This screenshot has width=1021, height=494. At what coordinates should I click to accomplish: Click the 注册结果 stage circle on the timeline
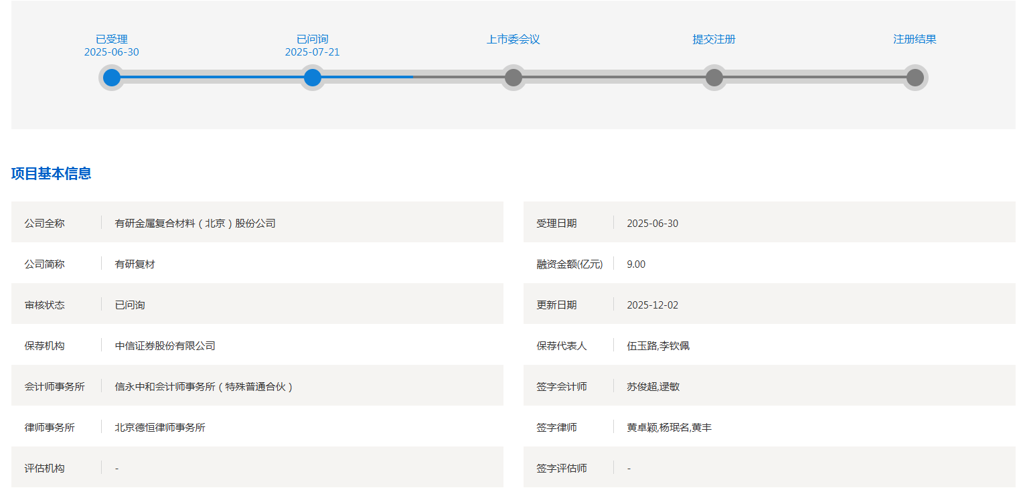click(915, 78)
